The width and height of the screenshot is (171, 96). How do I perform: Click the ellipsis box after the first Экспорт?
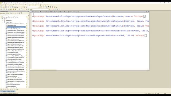click(145, 16)
